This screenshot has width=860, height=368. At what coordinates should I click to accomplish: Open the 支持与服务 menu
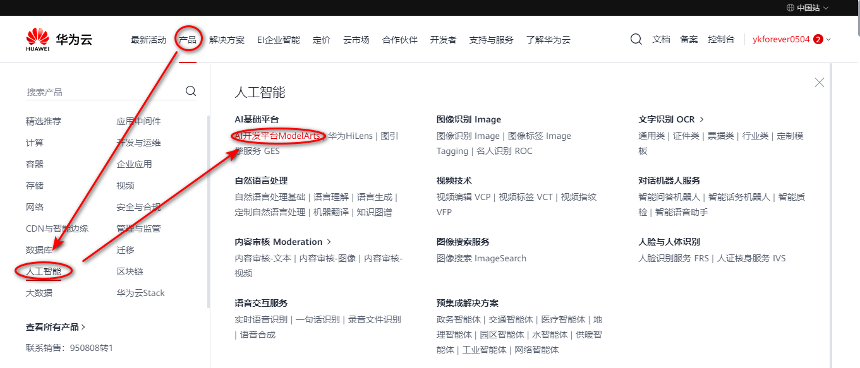coord(492,40)
